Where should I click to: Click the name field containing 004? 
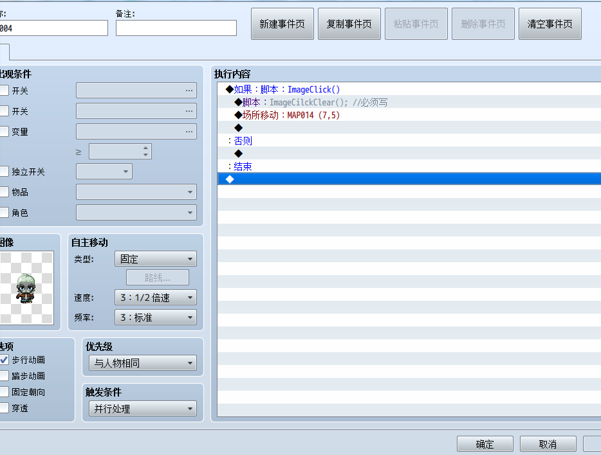[x=53, y=28]
